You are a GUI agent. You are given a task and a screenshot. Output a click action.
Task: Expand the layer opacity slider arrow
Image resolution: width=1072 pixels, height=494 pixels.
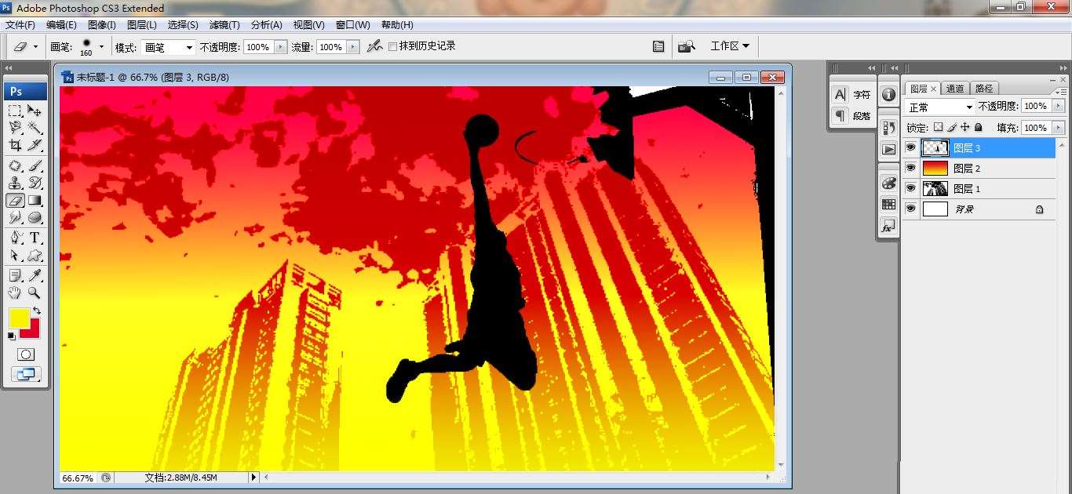tap(1059, 106)
